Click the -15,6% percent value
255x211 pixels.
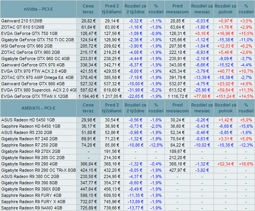coord(246,126)
